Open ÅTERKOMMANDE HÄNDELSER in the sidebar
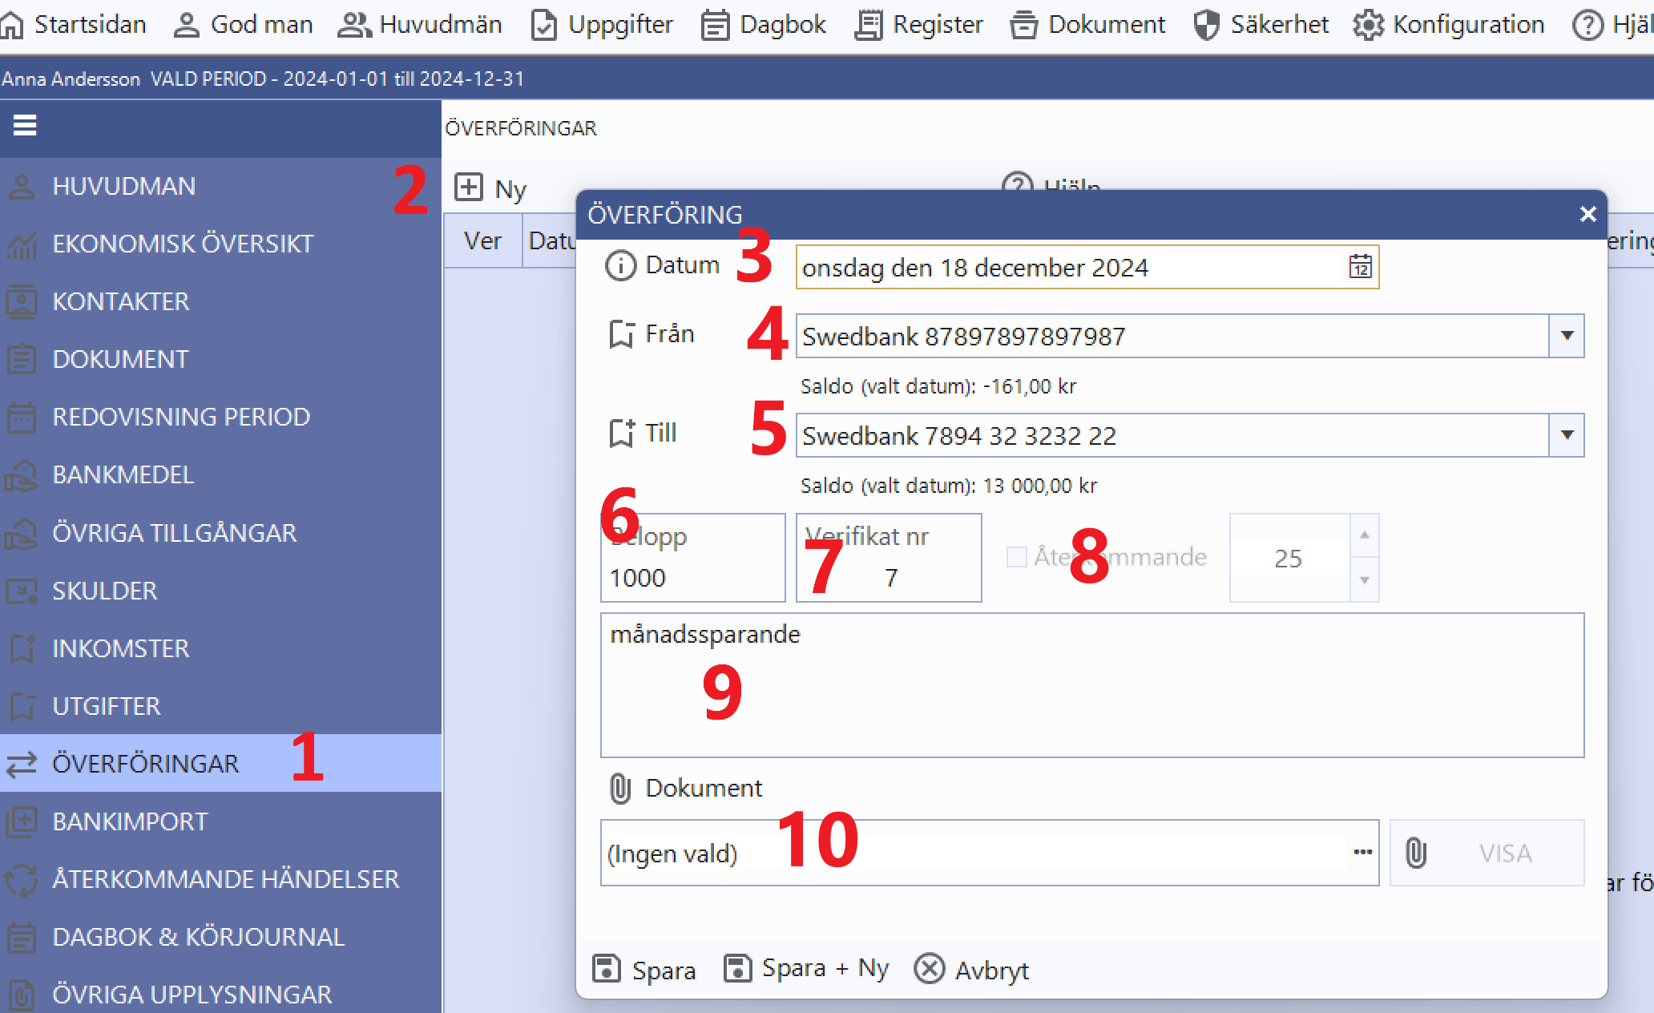Image resolution: width=1654 pixels, height=1013 pixels. 220,879
